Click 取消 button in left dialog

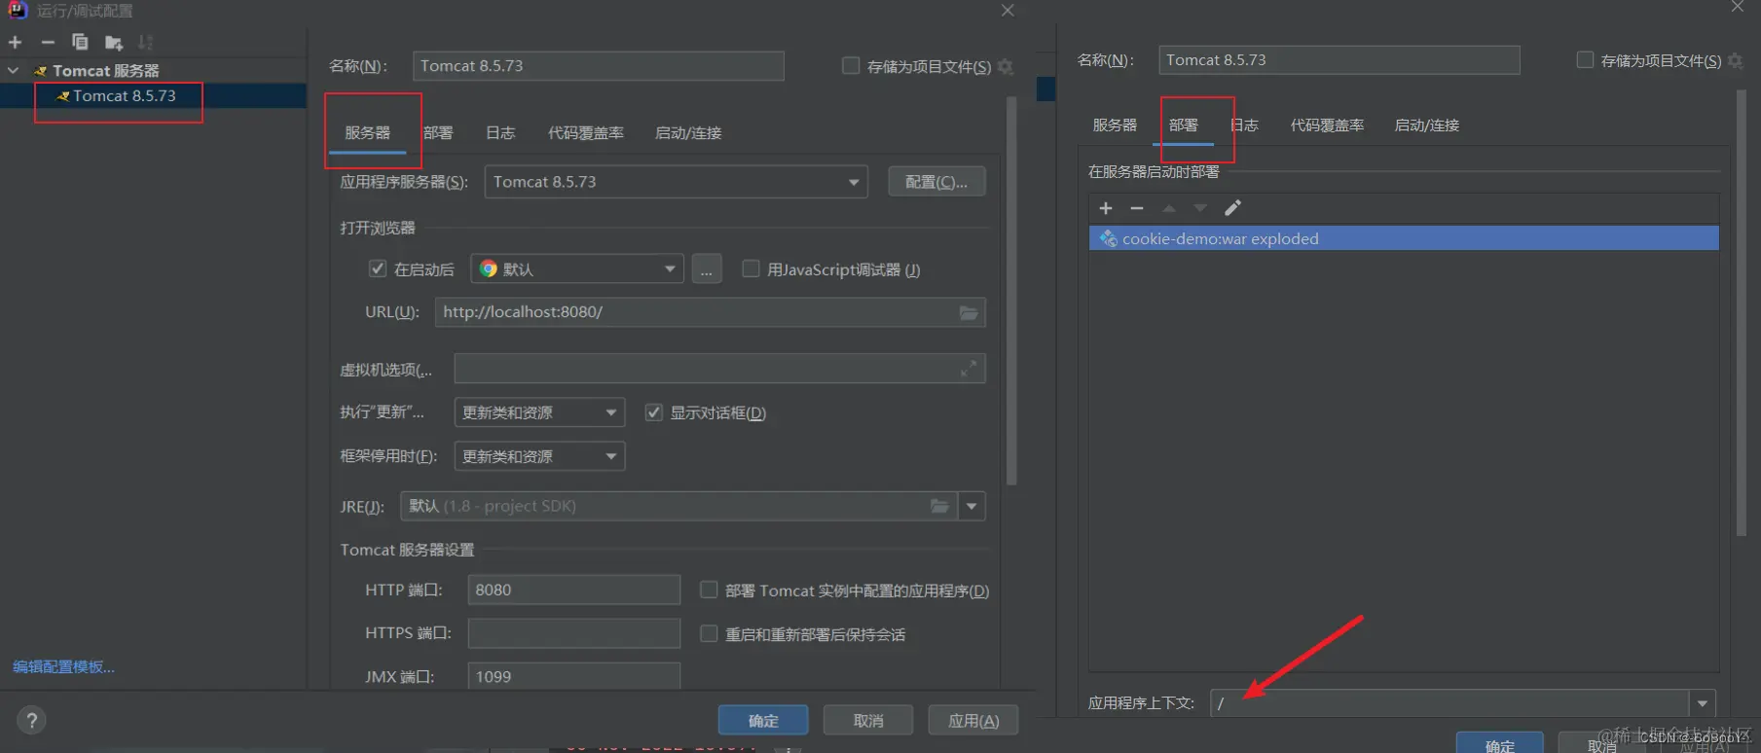[x=868, y=720]
